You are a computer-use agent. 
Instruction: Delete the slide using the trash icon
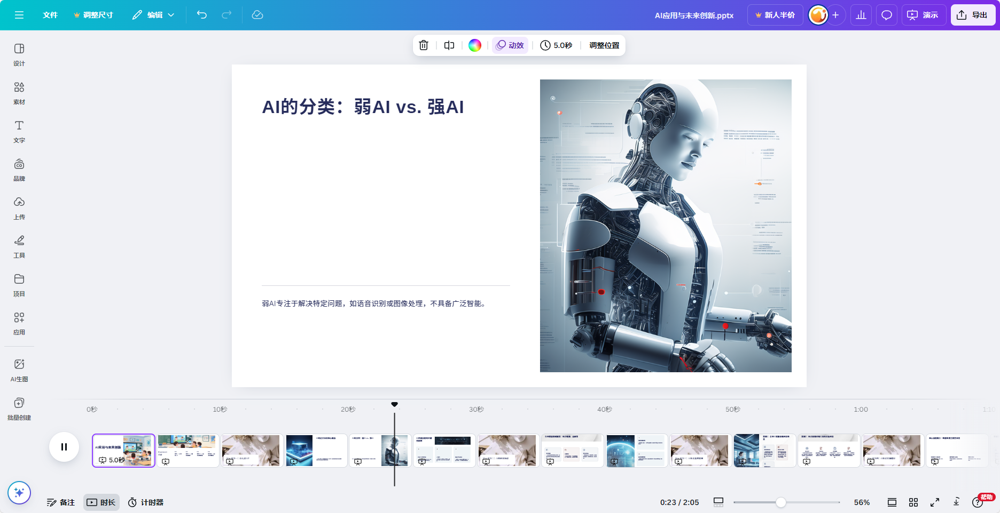point(424,45)
